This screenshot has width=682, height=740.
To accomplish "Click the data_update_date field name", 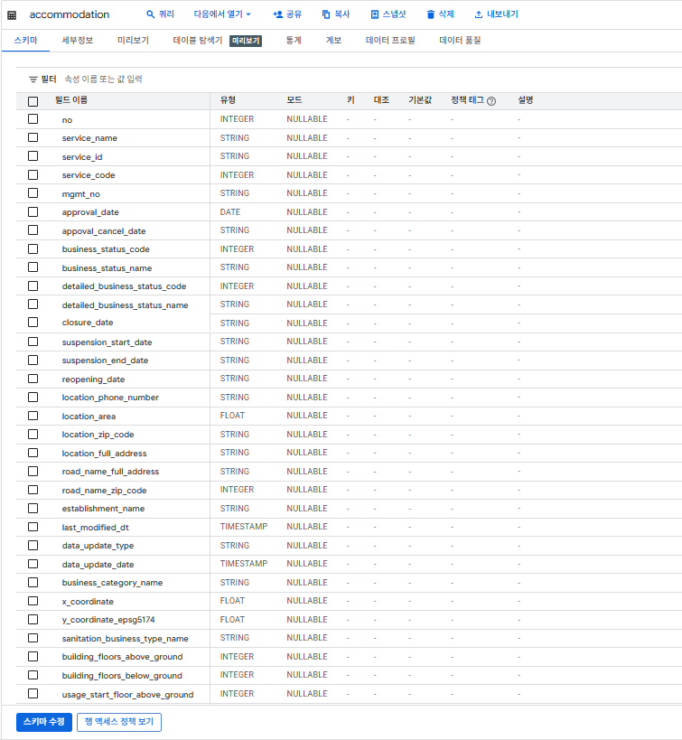I will 98,565.
